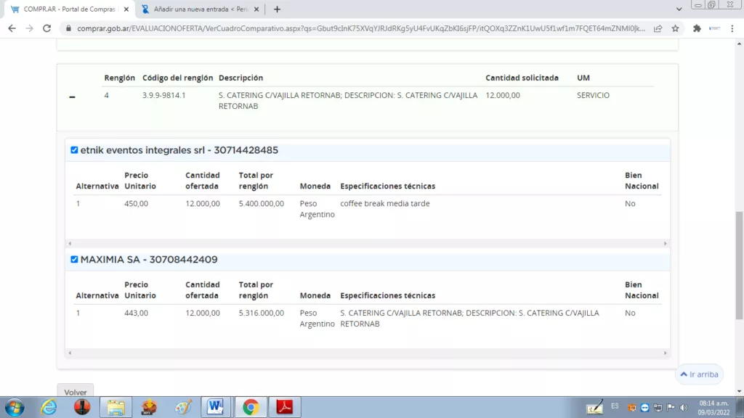
Task: Open Adobe Reader from the taskbar
Action: [284, 407]
